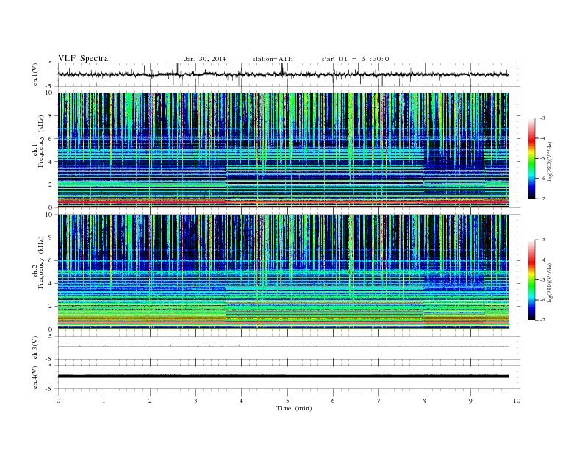Click the "-3" label on ch.1 colorbar
Viewport: 582px width, 450px height.
(542, 118)
